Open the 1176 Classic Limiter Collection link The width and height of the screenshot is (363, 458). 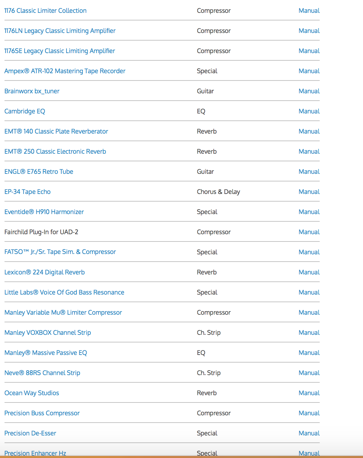coord(45,11)
